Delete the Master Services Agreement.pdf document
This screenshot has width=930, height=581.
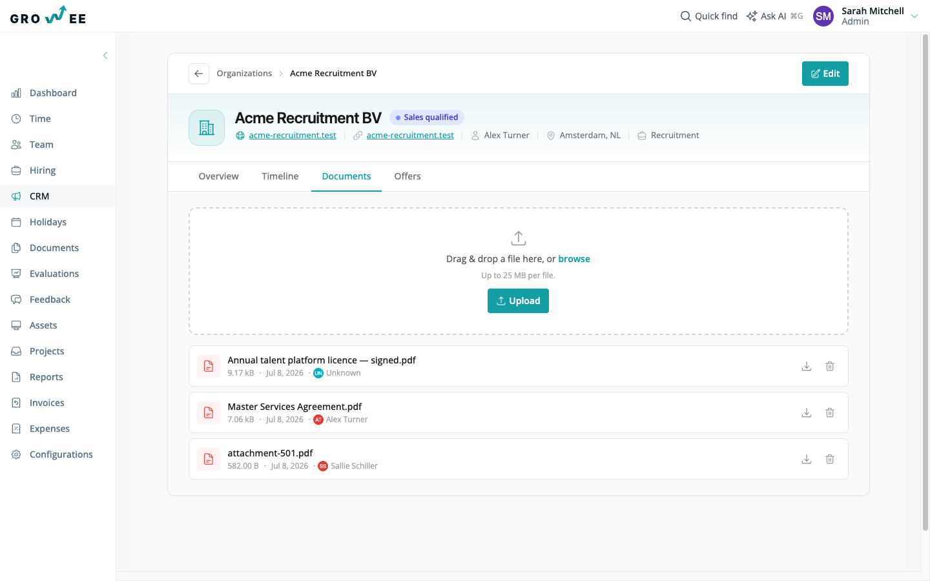(830, 413)
